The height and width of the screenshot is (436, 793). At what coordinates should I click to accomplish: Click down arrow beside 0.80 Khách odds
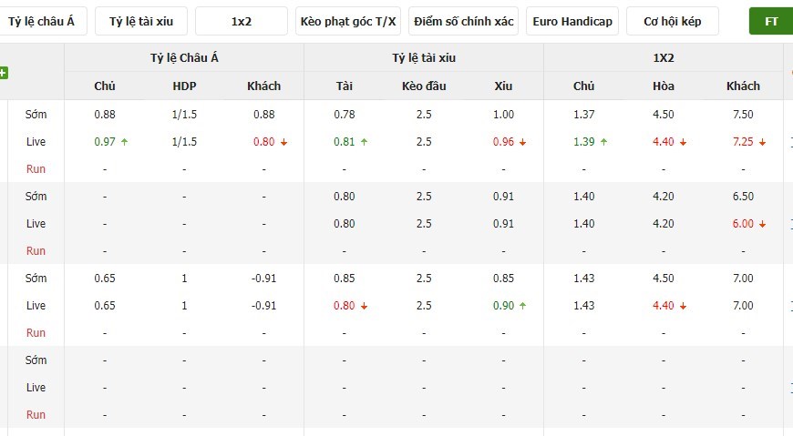283,143
